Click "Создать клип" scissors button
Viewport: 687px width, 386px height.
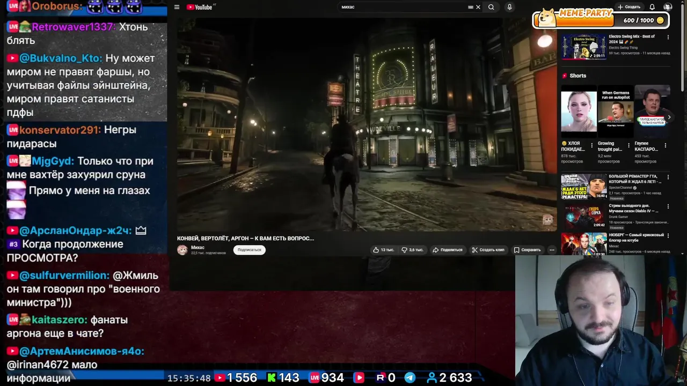pos(488,250)
